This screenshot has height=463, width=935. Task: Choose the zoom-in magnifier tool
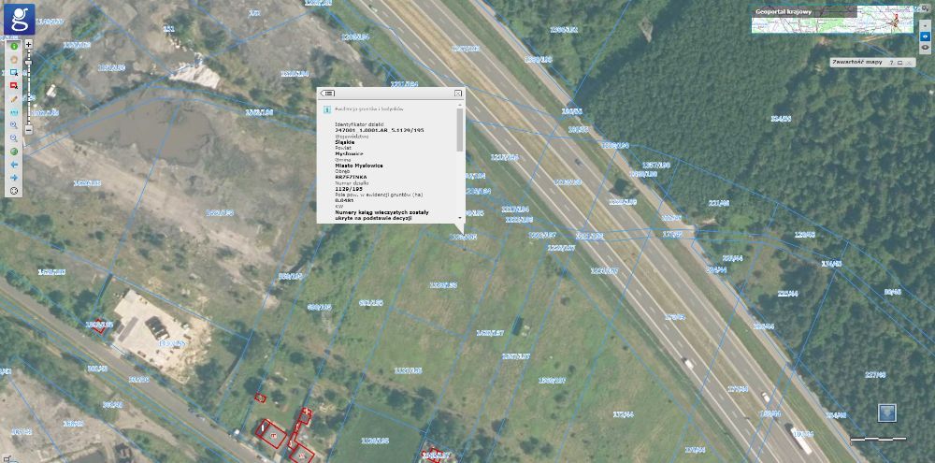(14, 125)
